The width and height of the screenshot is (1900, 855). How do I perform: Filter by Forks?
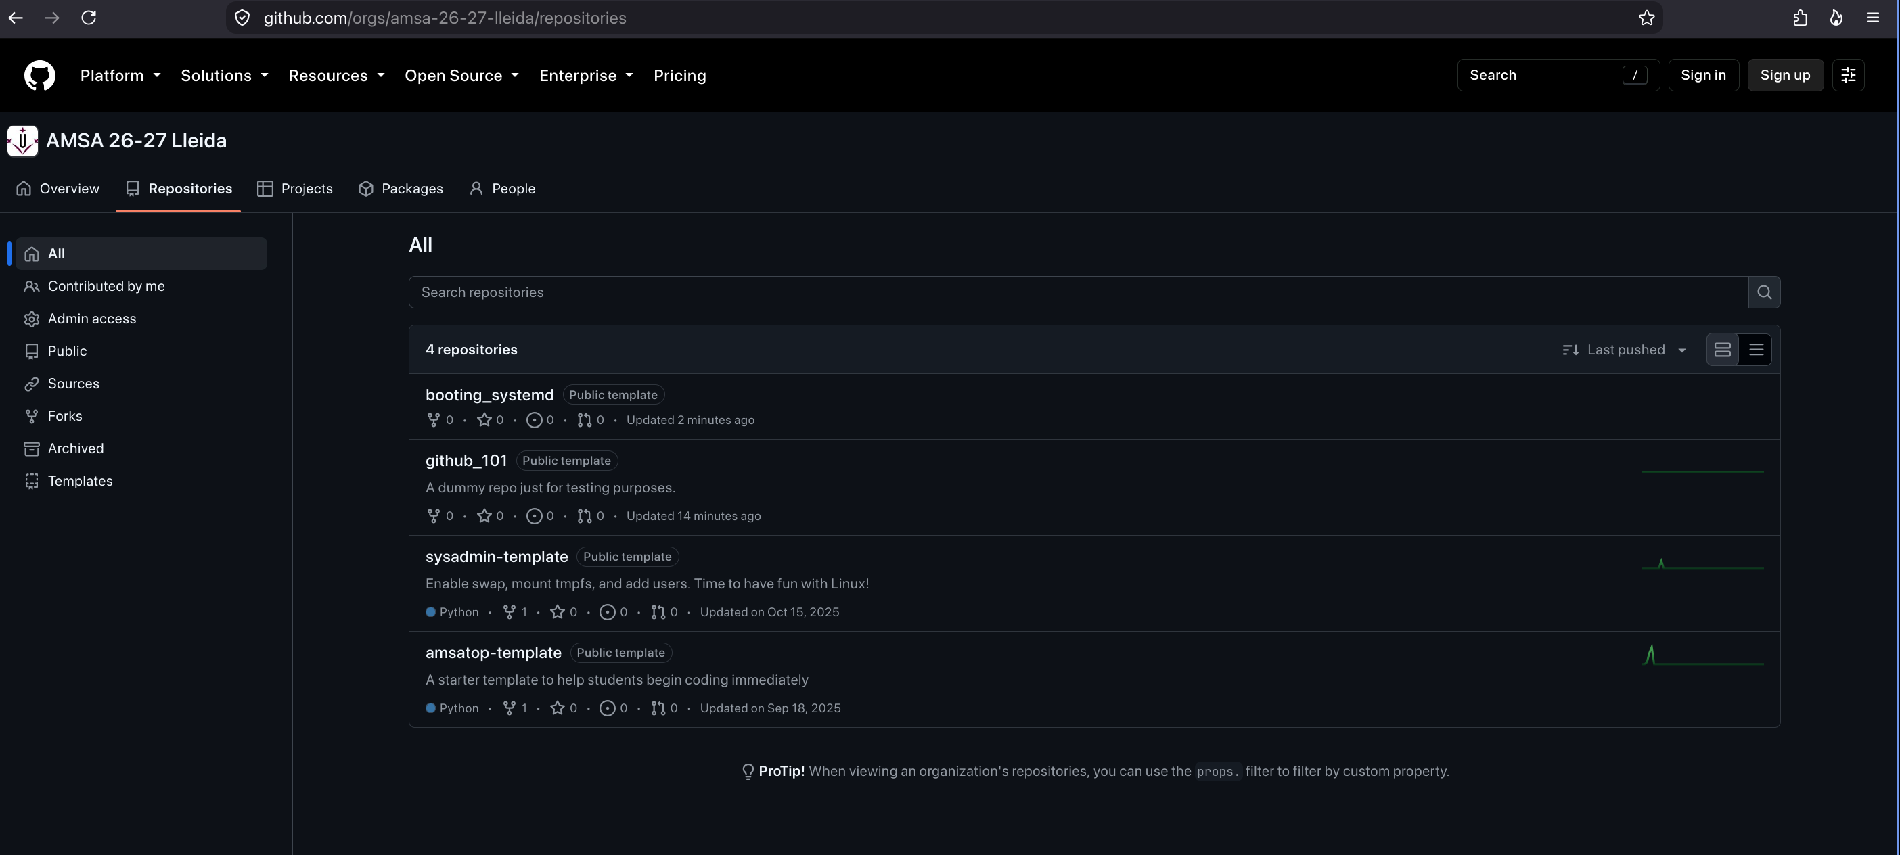(141, 416)
